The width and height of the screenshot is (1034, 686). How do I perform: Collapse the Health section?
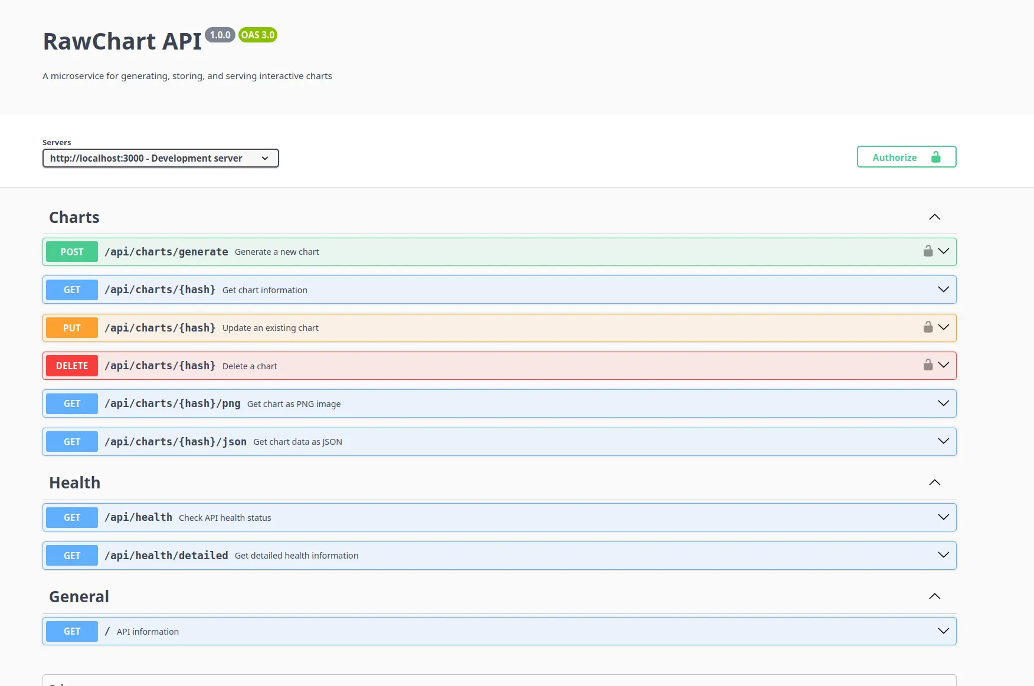[x=935, y=483]
